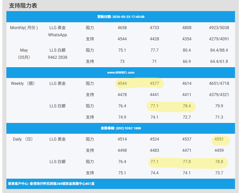
Task: Click LLS 白銀 in the Monthly section
Action: [x=57, y=50]
